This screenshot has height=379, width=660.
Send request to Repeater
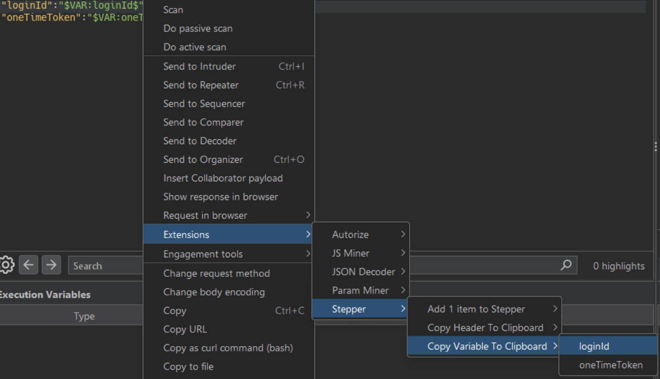229,85
